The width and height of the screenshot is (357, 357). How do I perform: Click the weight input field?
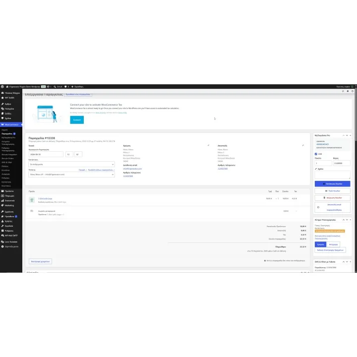[342, 163]
